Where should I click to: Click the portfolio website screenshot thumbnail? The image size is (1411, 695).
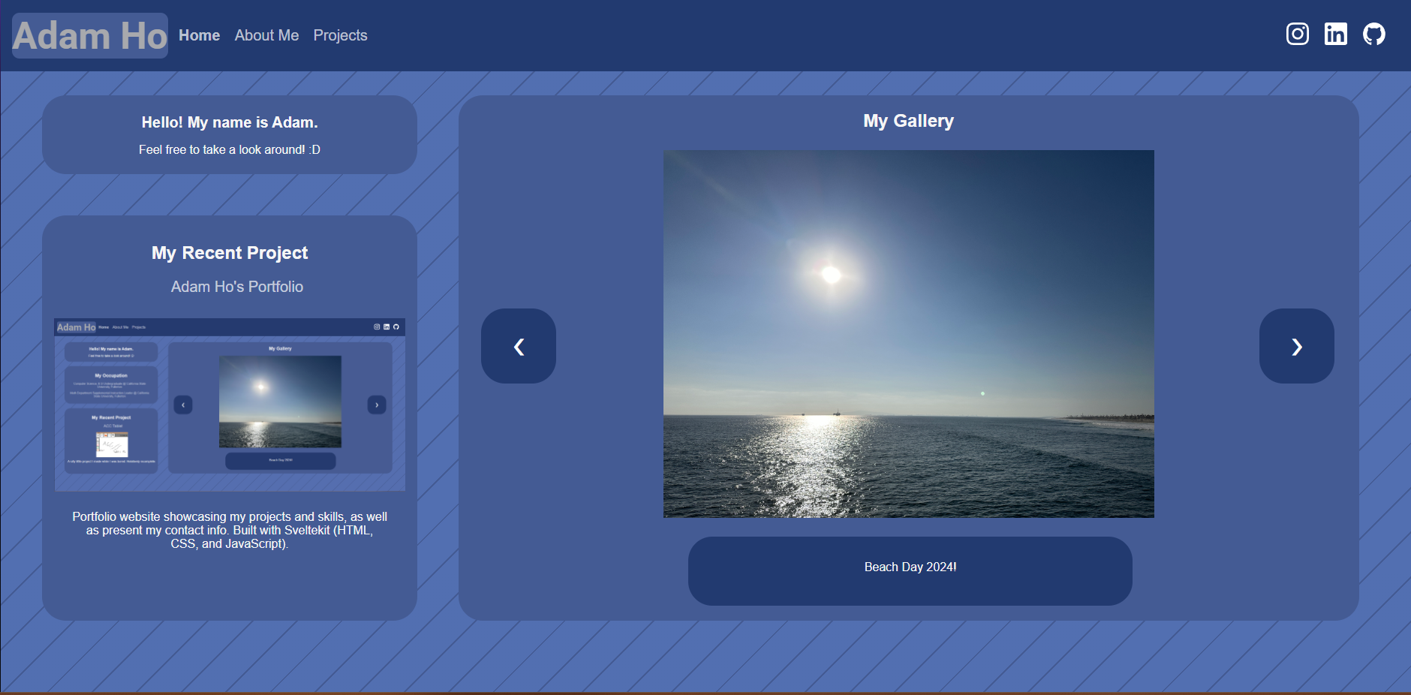coord(230,405)
